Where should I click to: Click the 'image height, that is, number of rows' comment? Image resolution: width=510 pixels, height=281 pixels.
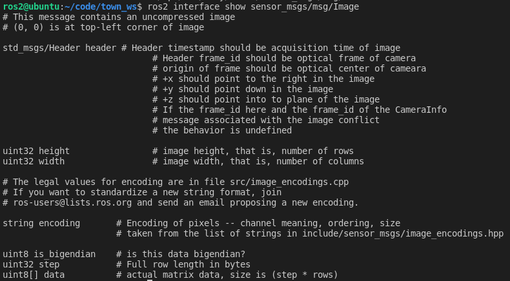(253, 151)
